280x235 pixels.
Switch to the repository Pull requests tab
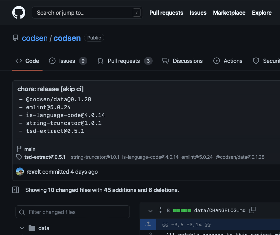[x=125, y=61]
